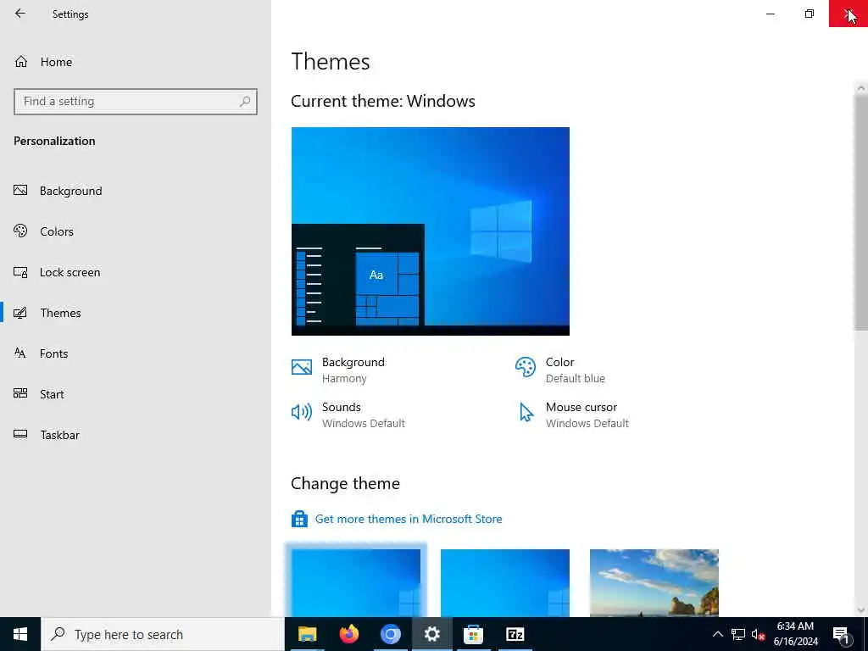This screenshot has width=868, height=651.
Task: Click the Mouse cursor pointer icon
Action: 526,413
